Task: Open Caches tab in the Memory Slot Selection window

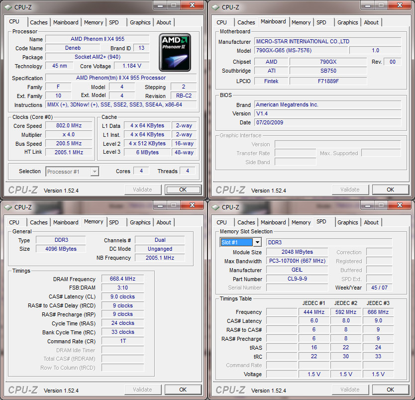Action: point(246,222)
